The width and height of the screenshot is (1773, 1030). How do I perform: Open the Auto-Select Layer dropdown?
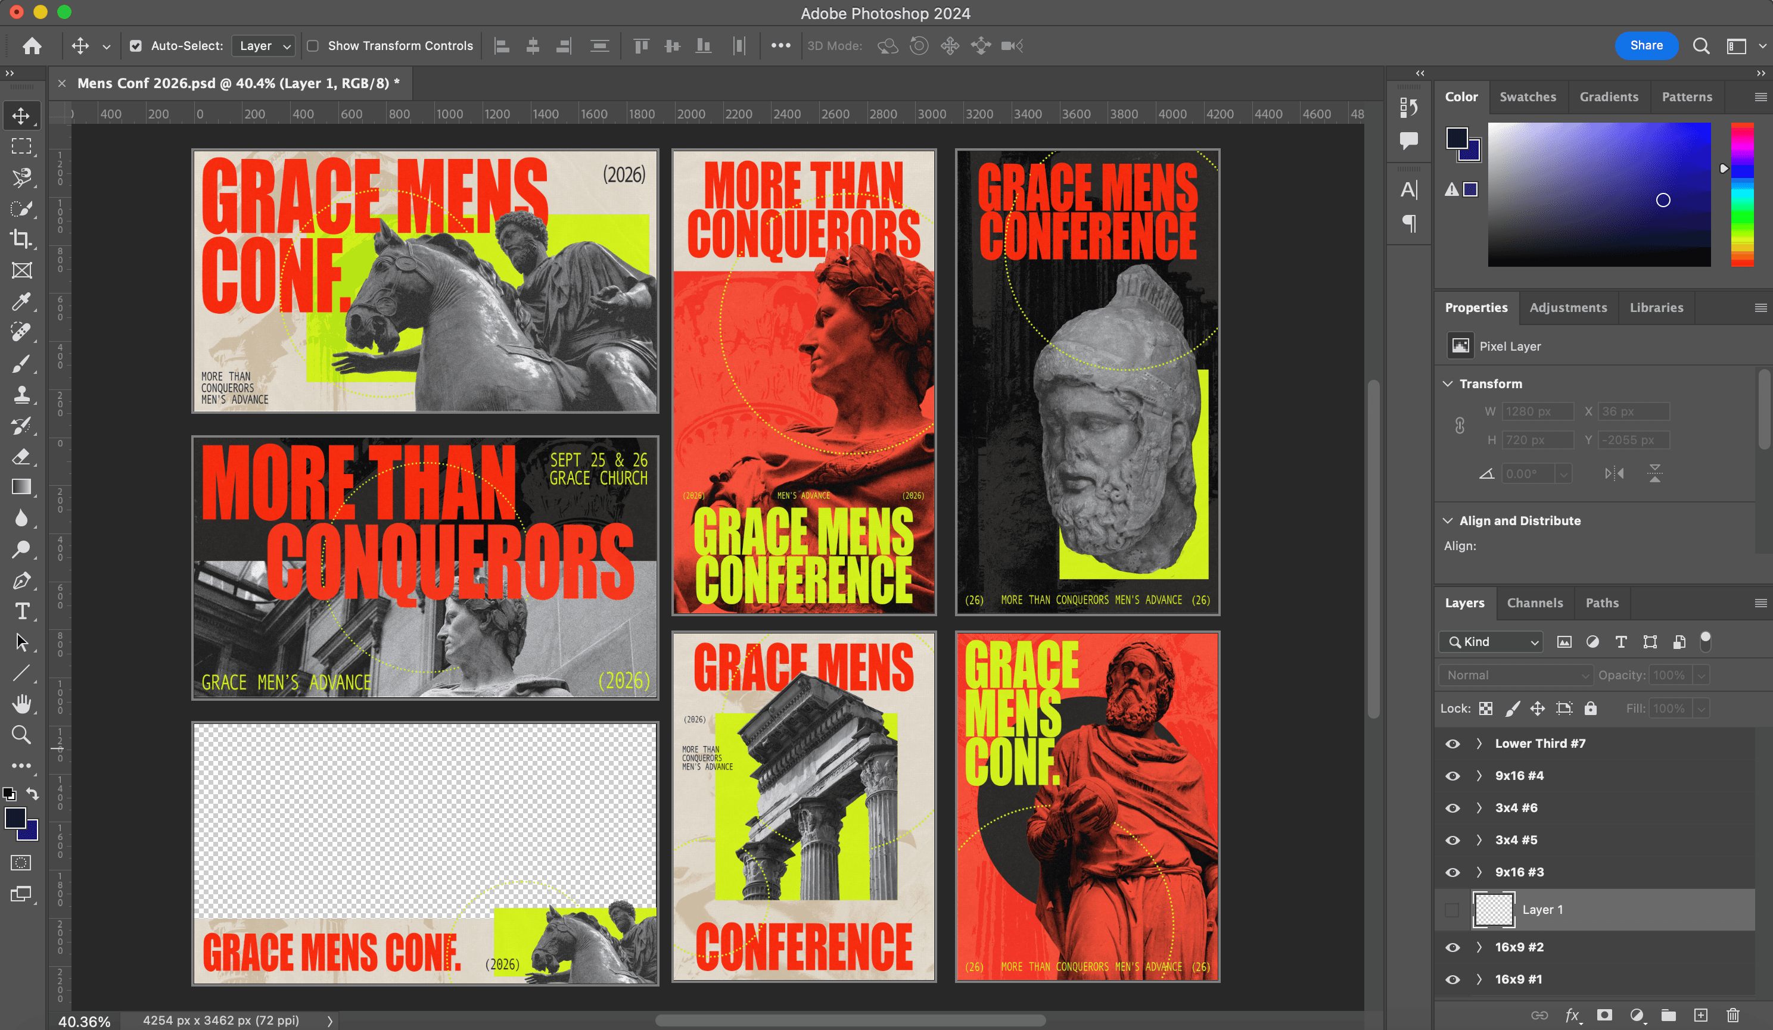pyautogui.click(x=264, y=46)
